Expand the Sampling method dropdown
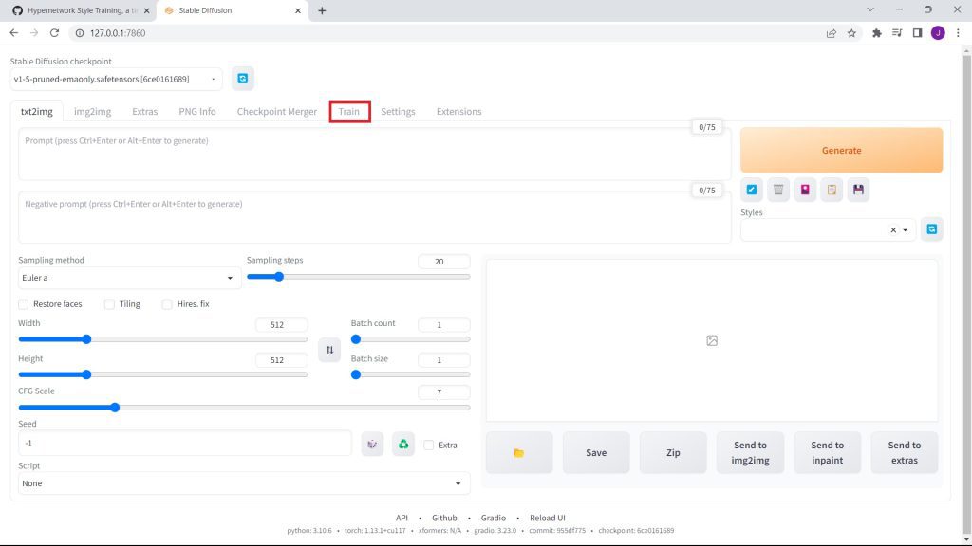The height and width of the screenshot is (546, 972). [x=129, y=278]
